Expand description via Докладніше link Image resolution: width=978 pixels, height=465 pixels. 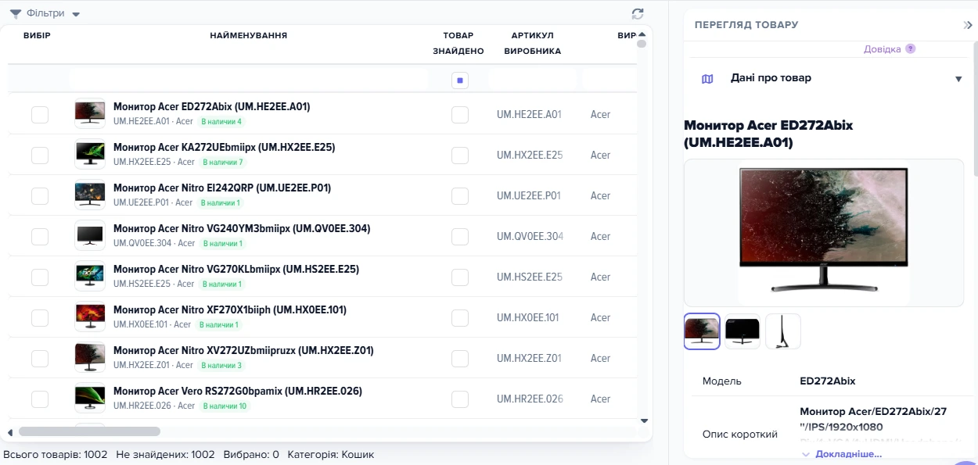pyautogui.click(x=848, y=454)
